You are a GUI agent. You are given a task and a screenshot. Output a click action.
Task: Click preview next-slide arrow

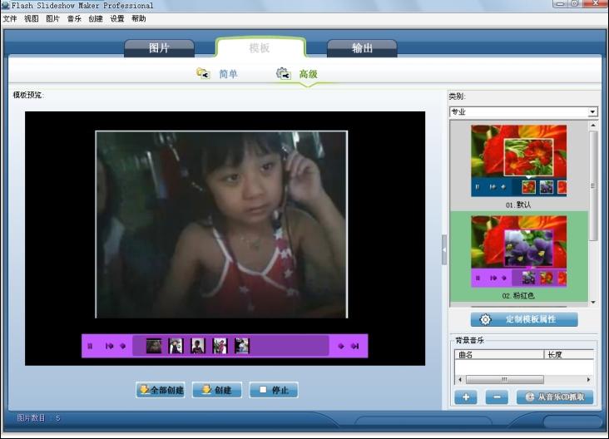click(341, 346)
